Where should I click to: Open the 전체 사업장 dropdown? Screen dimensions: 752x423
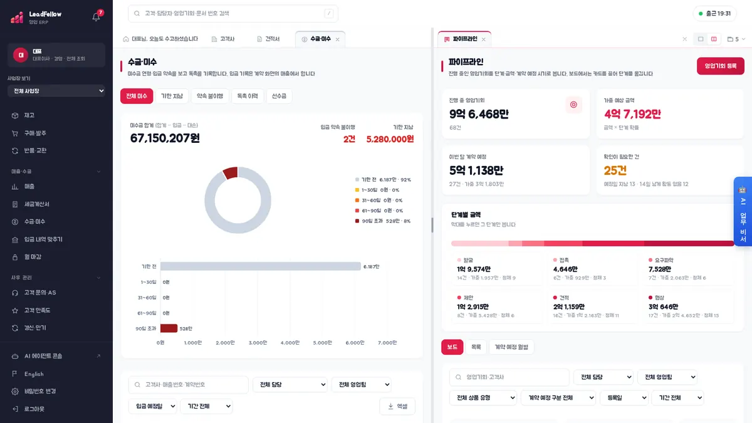point(56,91)
